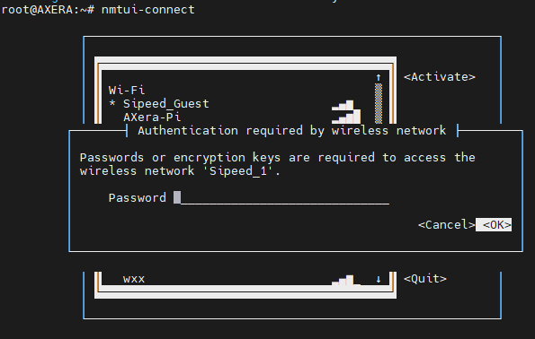
Task: Click the nmtui-connect command in the terminal
Action: click(148, 10)
